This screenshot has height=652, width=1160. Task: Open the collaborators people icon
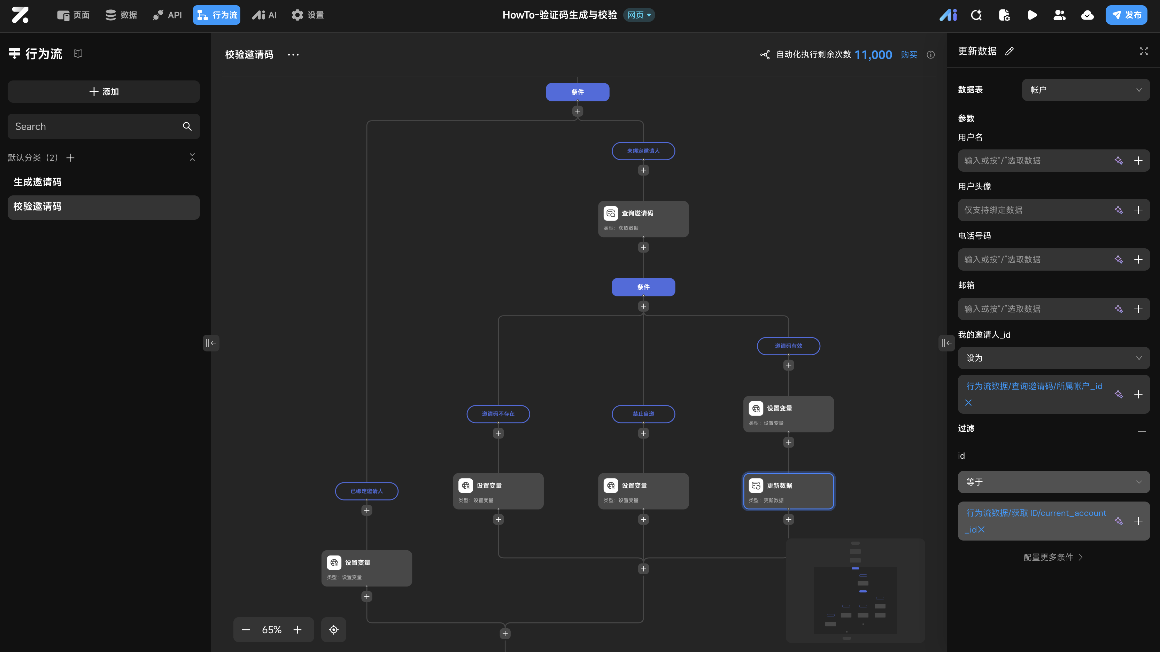point(1060,15)
